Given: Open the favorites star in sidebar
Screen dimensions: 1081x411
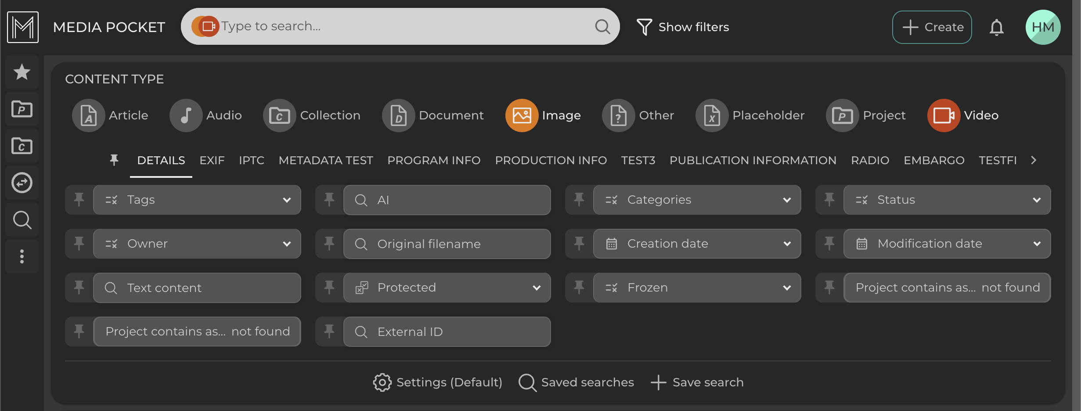Looking at the screenshot, I should [22, 72].
